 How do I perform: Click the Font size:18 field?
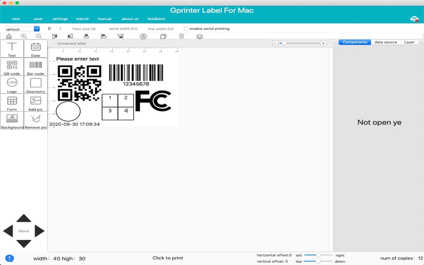(x=84, y=29)
